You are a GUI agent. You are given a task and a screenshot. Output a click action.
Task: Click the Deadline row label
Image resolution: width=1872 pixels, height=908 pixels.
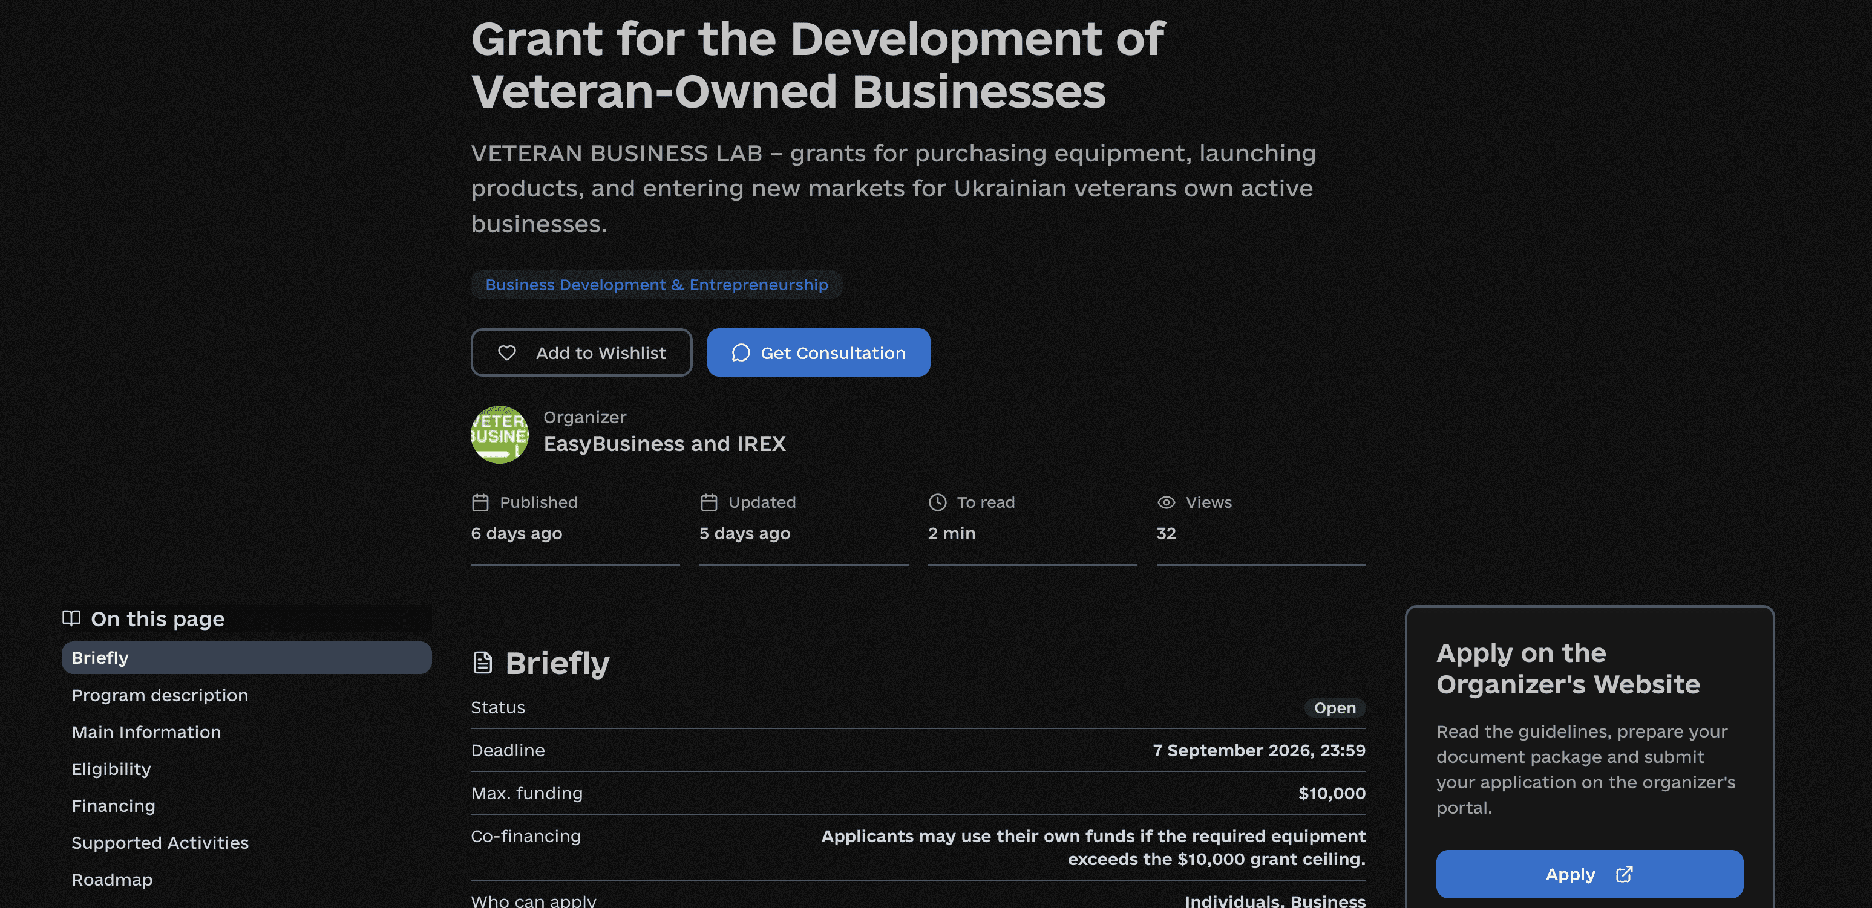(507, 750)
